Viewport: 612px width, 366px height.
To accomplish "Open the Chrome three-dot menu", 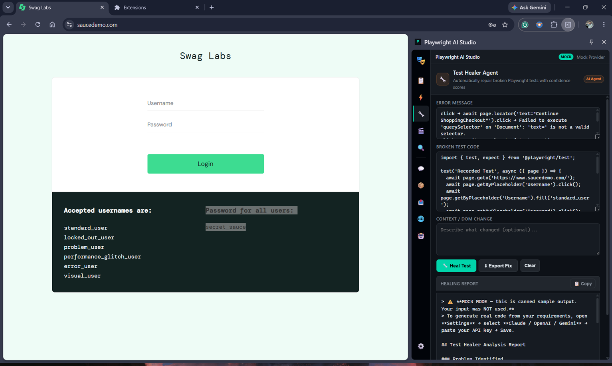I will point(604,25).
